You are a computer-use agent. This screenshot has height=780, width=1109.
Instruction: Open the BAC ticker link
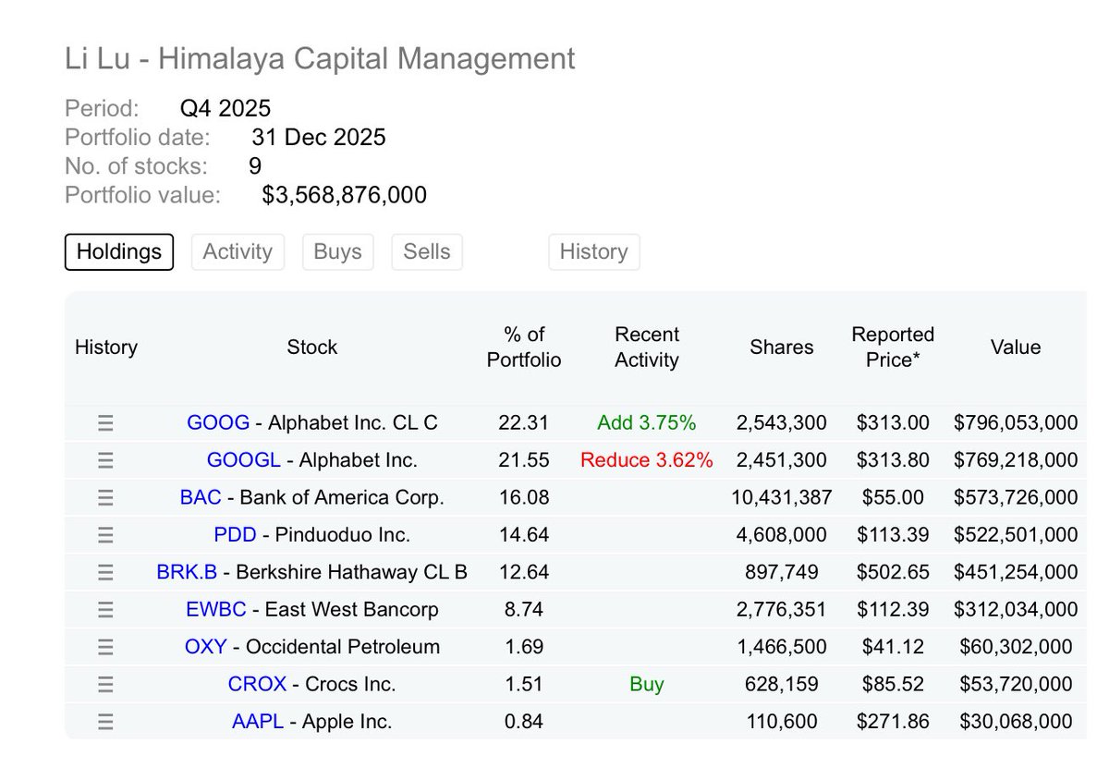[201, 498]
